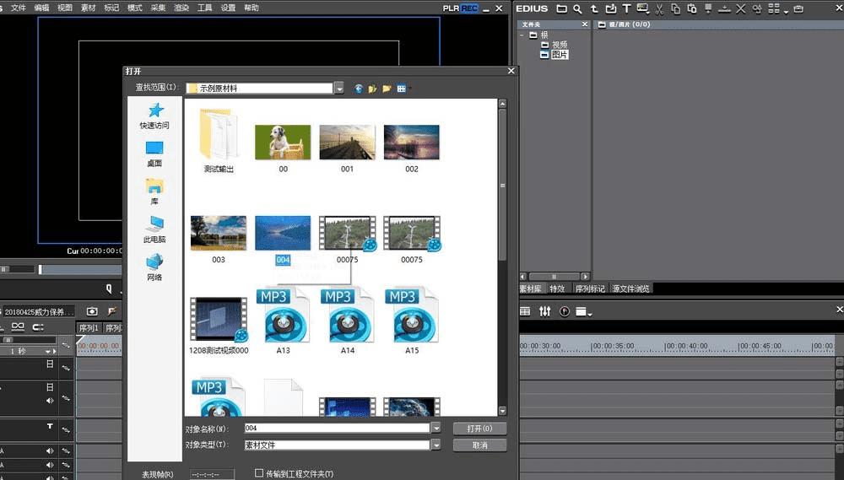The height and width of the screenshot is (480, 844).
Task: Click the new folder icon in bin toolbar
Action: (x=561, y=8)
